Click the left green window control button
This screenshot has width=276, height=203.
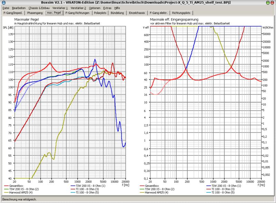[268, 2]
